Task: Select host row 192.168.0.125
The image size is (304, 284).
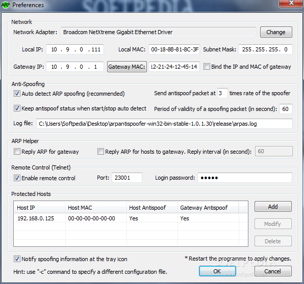Action: point(131,218)
